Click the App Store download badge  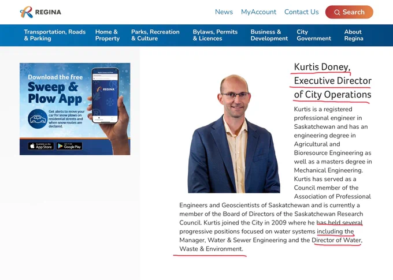coord(41,146)
